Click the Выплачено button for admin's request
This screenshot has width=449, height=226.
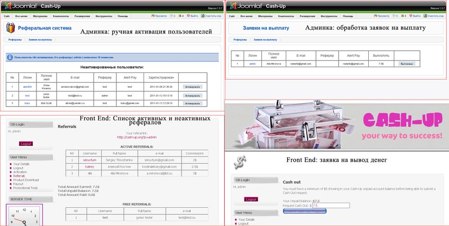tap(407, 64)
